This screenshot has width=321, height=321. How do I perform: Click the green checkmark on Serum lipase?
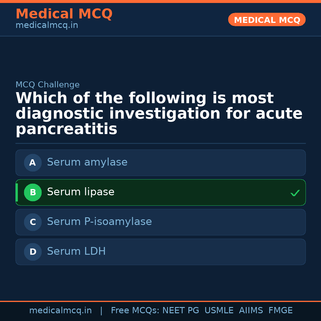pos(295,193)
